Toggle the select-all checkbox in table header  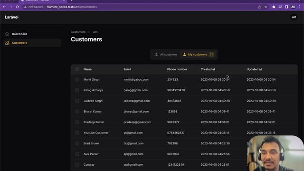coord(77,69)
